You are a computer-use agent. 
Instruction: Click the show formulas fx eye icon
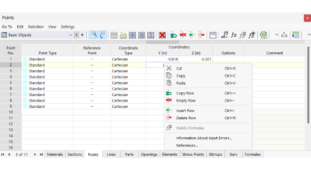(x=252, y=35)
